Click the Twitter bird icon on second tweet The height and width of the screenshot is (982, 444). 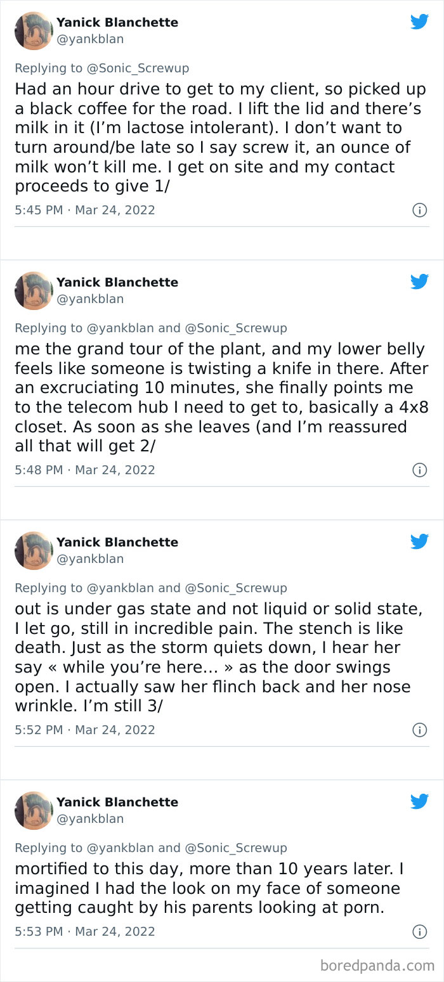coord(419,281)
